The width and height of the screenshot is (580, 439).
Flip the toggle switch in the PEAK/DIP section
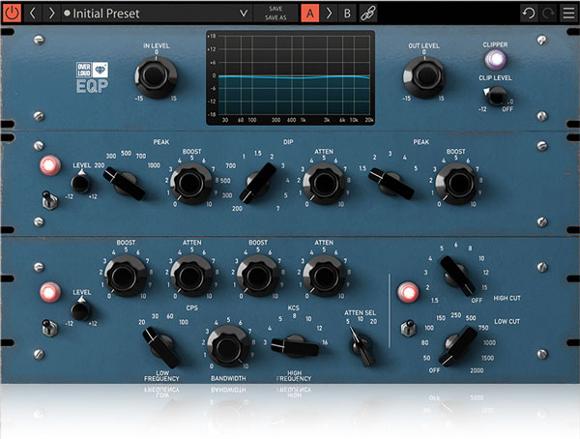click(44, 200)
